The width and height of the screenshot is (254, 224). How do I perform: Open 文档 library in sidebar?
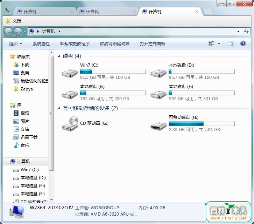(21, 129)
